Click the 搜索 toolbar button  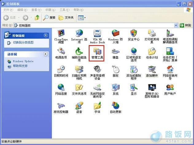click(49, 18)
